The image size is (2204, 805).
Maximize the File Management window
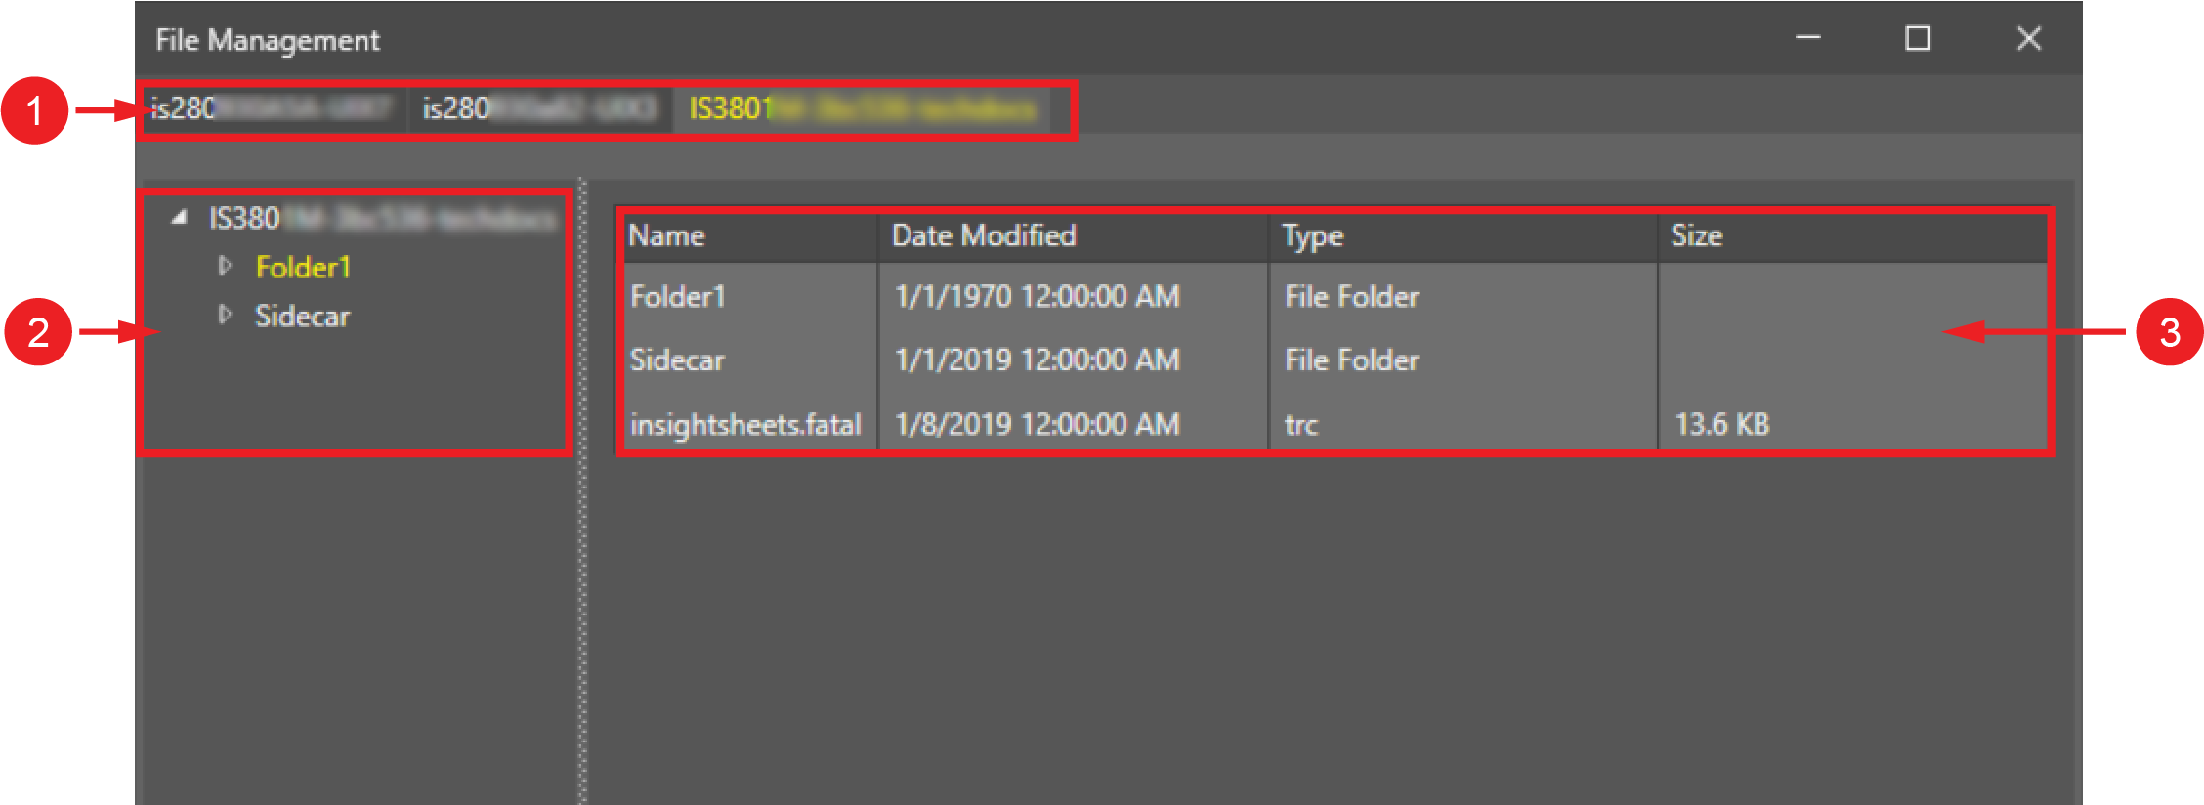(x=1918, y=38)
